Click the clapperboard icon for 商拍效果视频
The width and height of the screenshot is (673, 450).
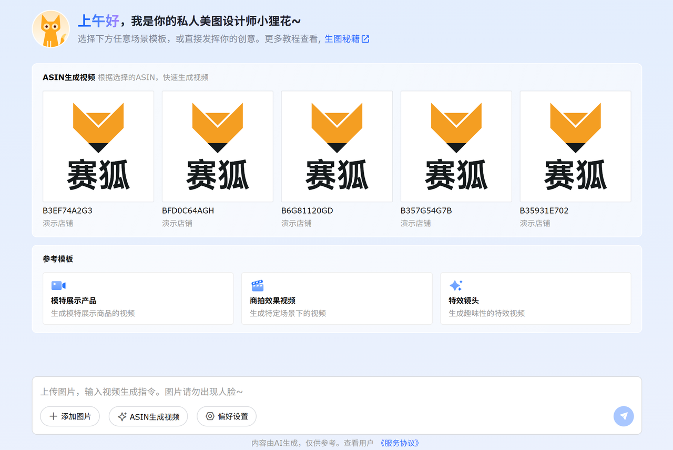tap(258, 286)
